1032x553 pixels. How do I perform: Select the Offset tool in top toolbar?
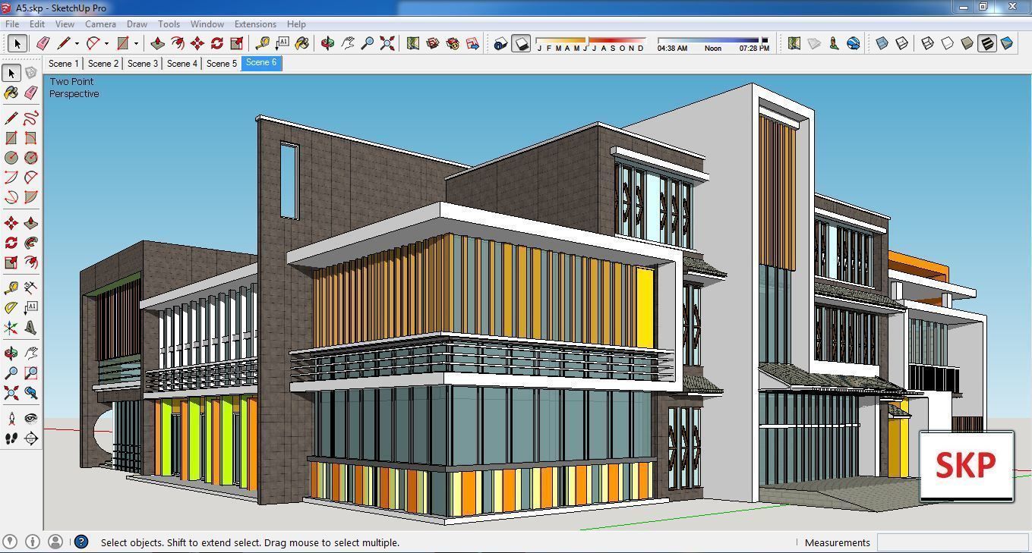(178, 43)
